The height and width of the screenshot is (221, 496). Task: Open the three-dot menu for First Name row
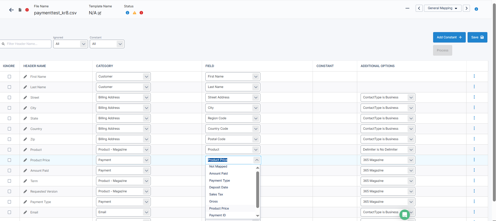coord(474,76)
